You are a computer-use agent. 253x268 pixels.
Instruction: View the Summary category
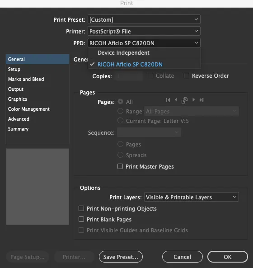coord(37,129)
